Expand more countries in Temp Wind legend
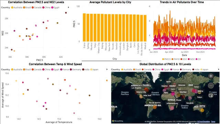 click(x=107, y=69)
